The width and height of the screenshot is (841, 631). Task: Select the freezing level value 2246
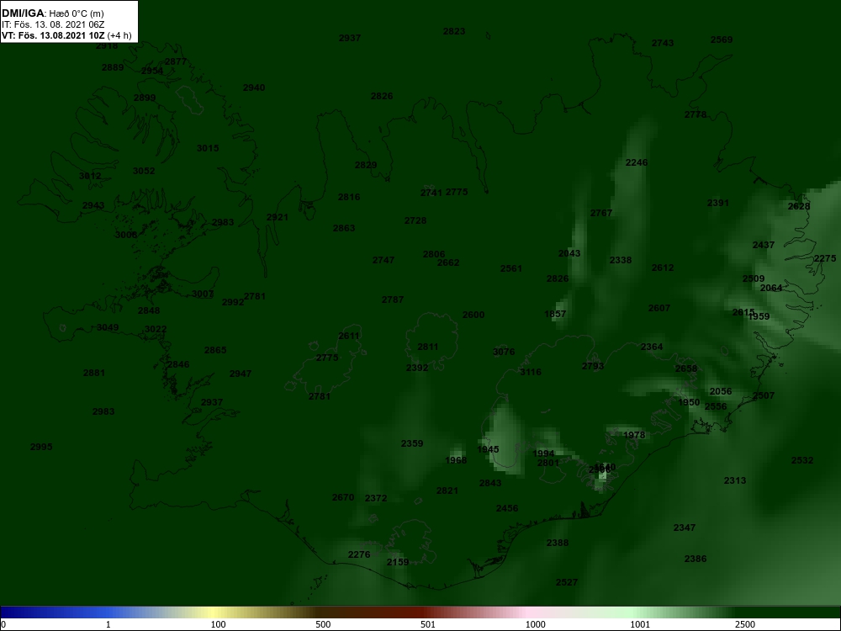click(637, 162)
